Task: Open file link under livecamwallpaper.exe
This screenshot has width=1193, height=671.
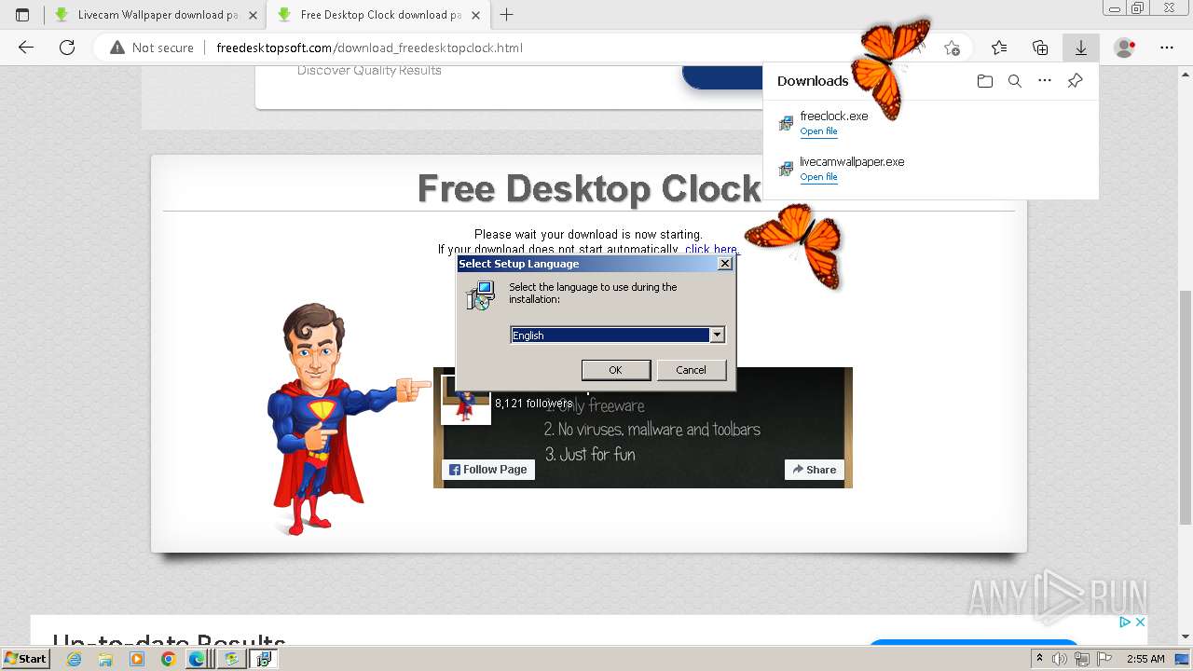Action: point(818,177)
